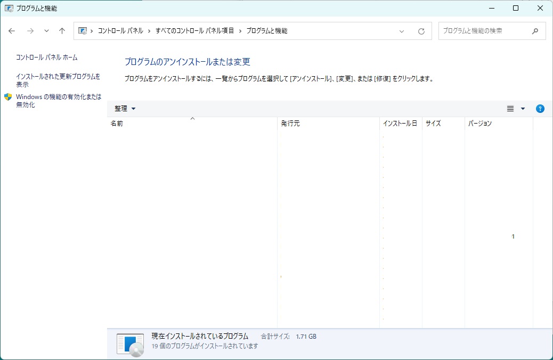Expand the address bar history dropdown

[x=401, y=31]
